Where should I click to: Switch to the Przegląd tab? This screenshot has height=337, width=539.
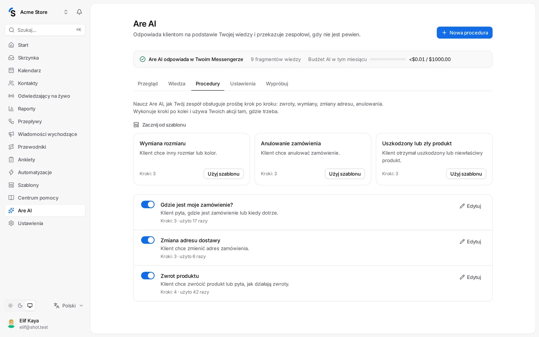click(x=148, y=84)
